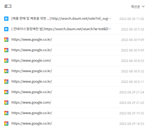Screen dimensions: 150x128
Task: Click the 로그 section heading
Action: (8, 6)
